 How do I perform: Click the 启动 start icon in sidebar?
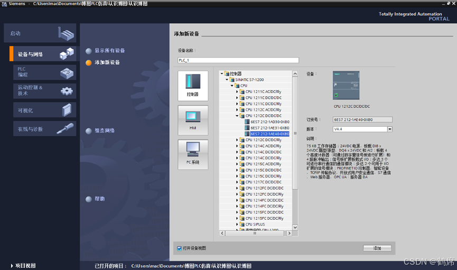pyautogui.click(x=66, y=33)
